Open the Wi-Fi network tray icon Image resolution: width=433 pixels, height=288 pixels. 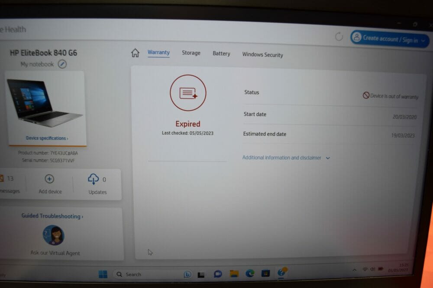(365, 269)
